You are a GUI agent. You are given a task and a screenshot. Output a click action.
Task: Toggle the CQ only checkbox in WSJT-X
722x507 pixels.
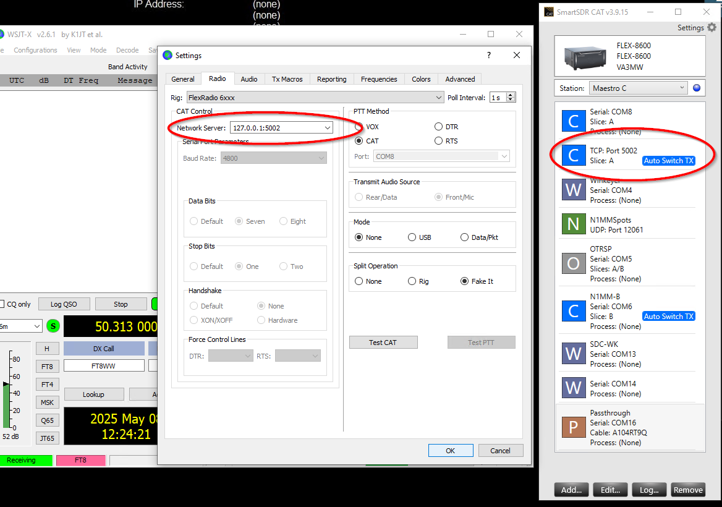pyautogui.click(x=2, y=304)
